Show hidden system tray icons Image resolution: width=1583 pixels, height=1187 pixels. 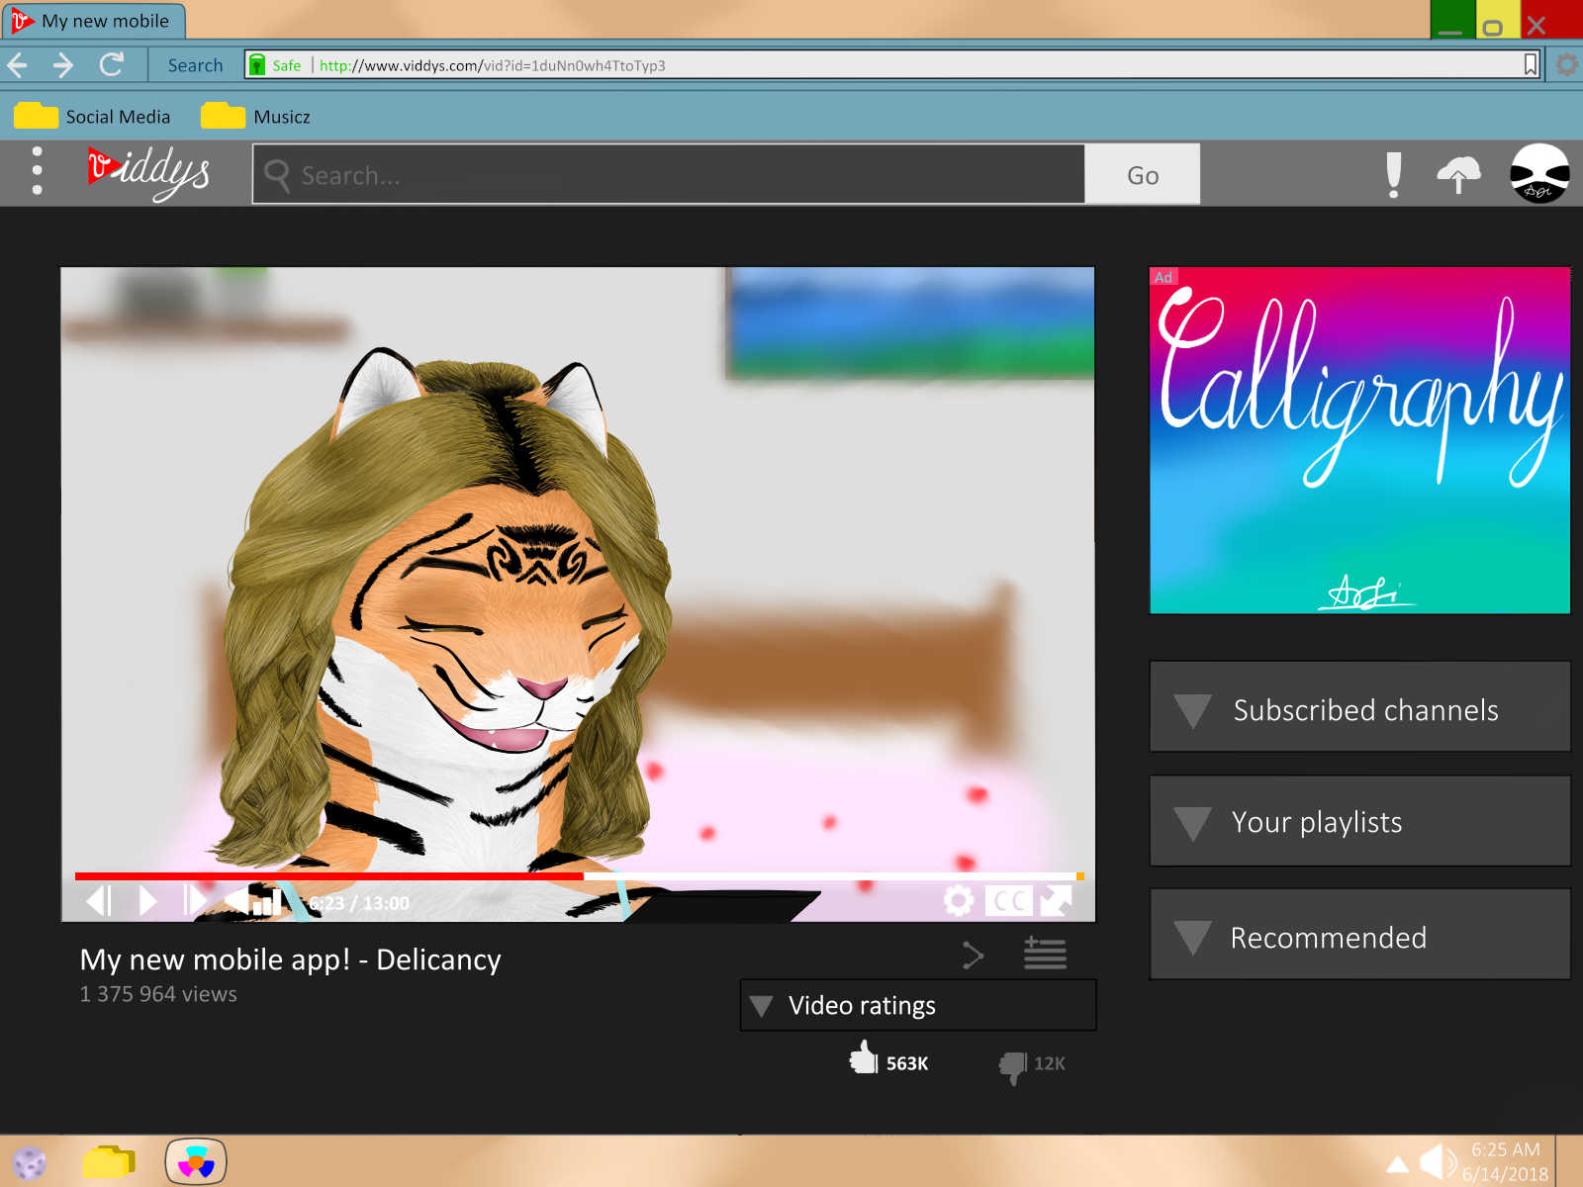1397,1164
